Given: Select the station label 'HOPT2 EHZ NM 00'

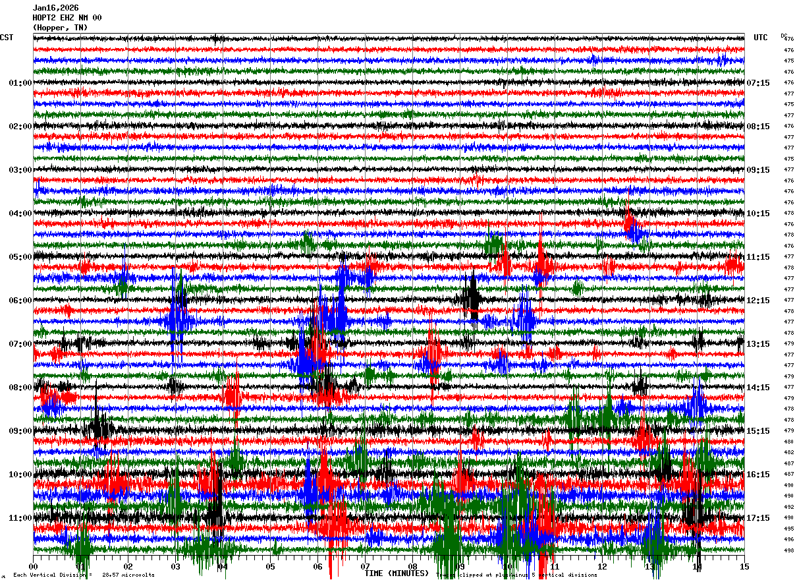Looking at the screenshot, I should click(x=67, y=18).
